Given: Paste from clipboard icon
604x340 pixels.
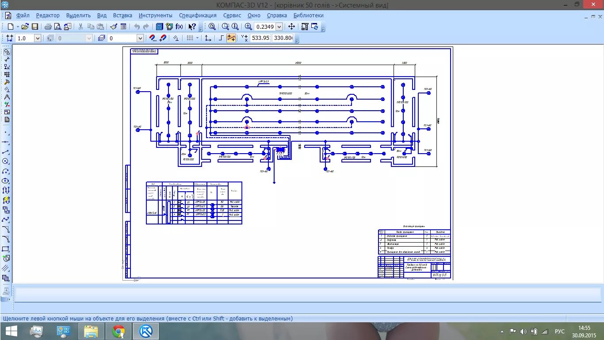Looking at the screenshot, I should (100, 27).
